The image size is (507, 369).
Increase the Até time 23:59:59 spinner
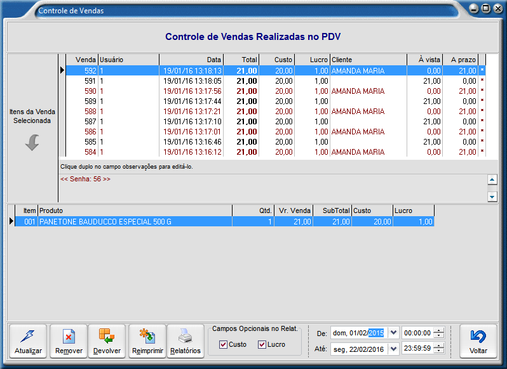(x=439, y=346)
